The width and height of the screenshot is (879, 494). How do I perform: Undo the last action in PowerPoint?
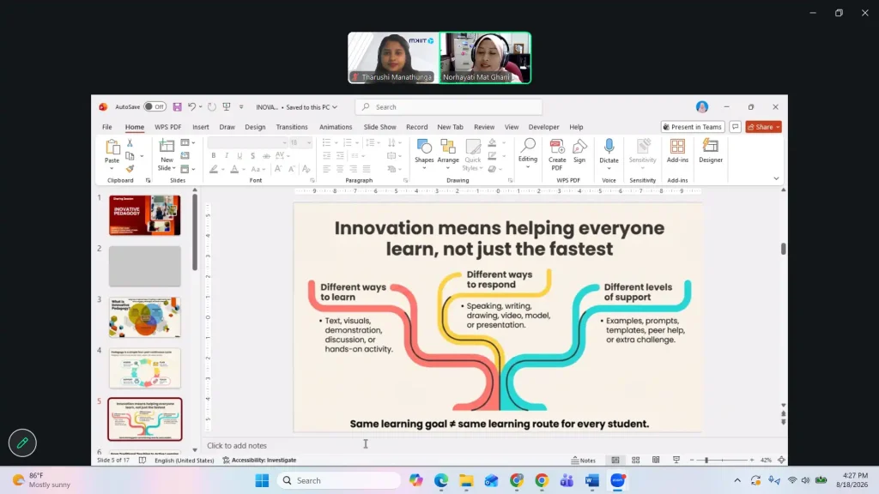pyautogui.click(x=191, y=107)
